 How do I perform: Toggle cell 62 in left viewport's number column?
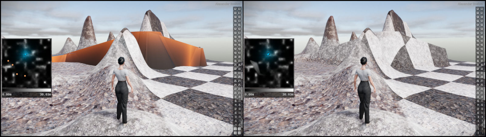point(235,9)
